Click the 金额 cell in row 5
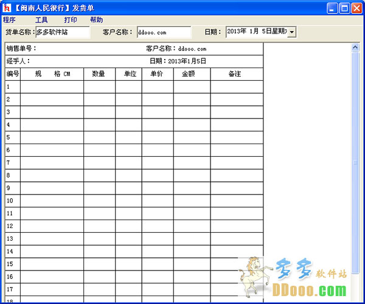 (x=192, y=137)
